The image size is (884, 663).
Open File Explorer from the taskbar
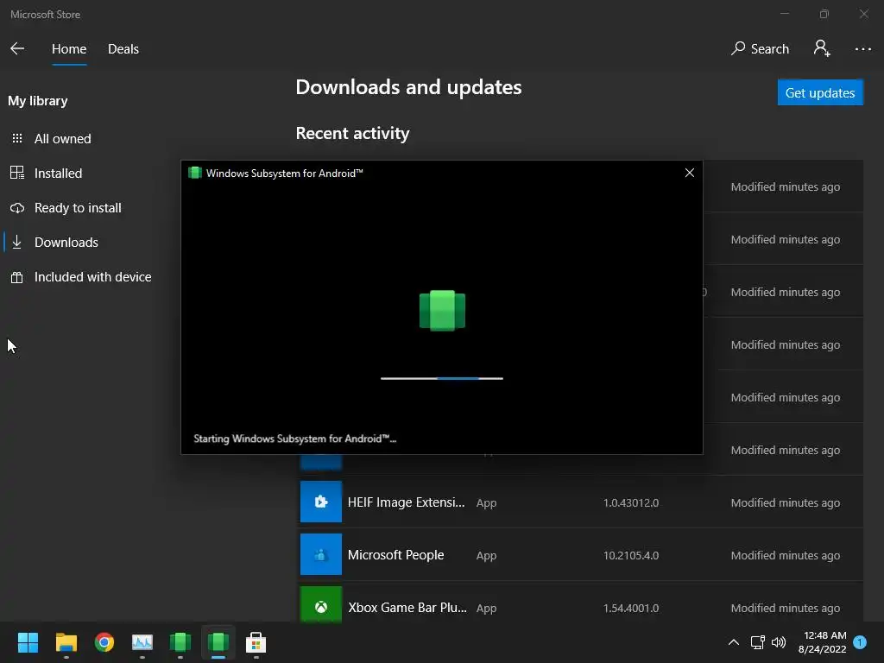click(66, 642)
